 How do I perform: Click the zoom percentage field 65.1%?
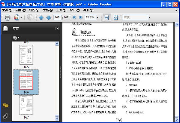click(x=91, y=17)
